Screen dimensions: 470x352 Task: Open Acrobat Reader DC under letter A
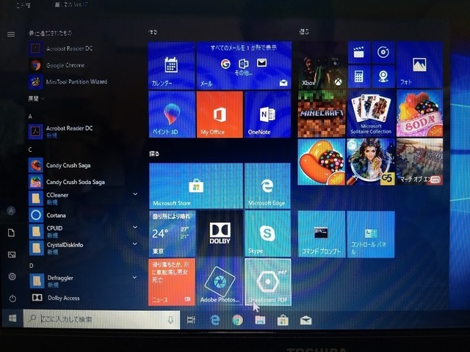(84, 132)
